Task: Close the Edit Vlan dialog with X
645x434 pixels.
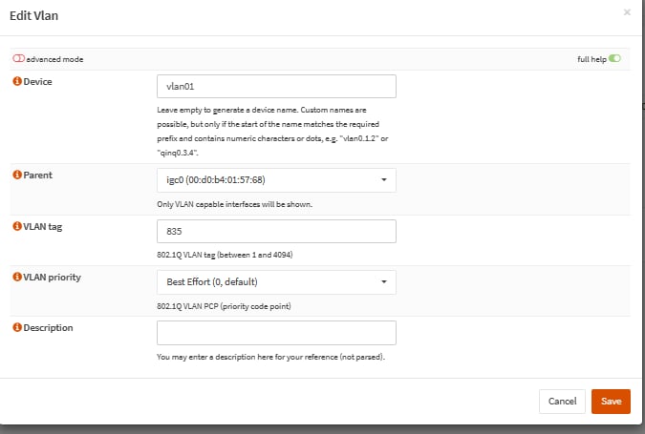Action: pyautogui.click(x=627, y=12)
